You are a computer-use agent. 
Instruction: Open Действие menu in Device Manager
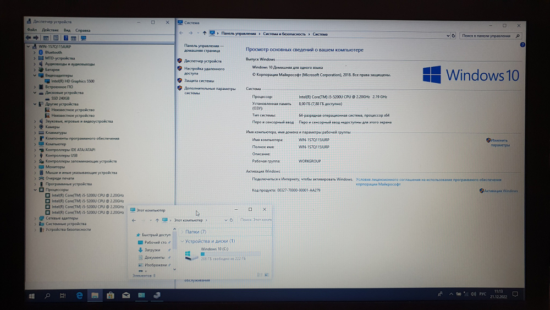50,30
